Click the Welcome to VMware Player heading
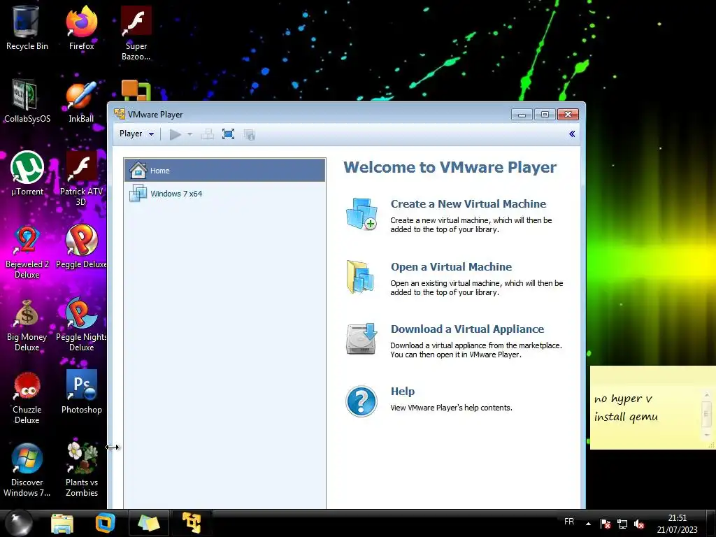This screenshot has width=716, height=537. point(450,167)
